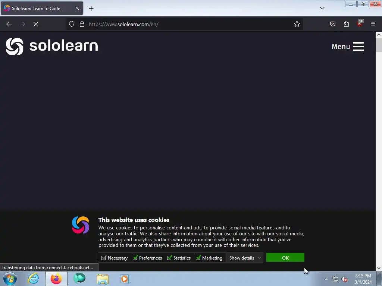Image resolution: width=382 pixels, height=286 pixels.
Task: Open the tracking protection shield icon
Action: 71,24
